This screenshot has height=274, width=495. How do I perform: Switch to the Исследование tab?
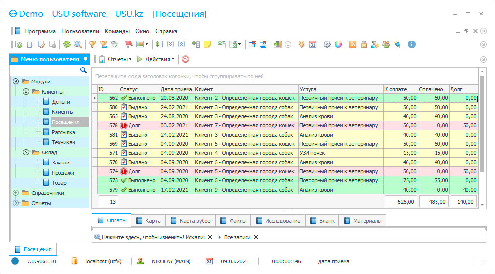coord(278,221)
